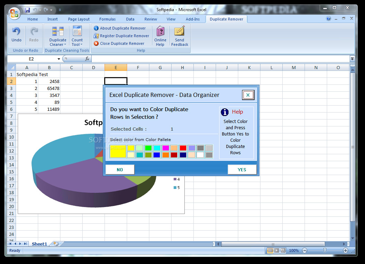Screen dimensions: 365x264
Task: Open the Add-Ins tab
Action: click(x=192, y=19)
